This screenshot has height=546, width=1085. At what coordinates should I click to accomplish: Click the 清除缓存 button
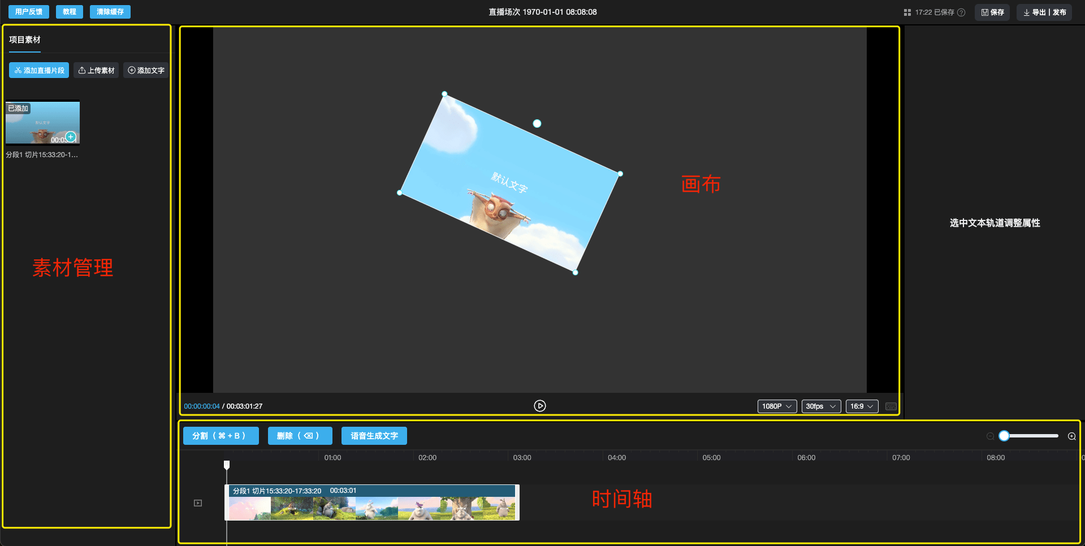click(x=110, y=12)
